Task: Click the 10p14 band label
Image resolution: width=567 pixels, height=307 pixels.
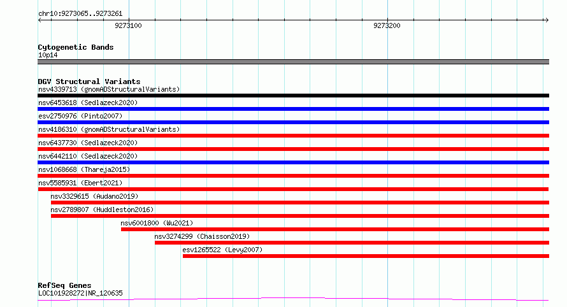Action: (x=48, y=55)
